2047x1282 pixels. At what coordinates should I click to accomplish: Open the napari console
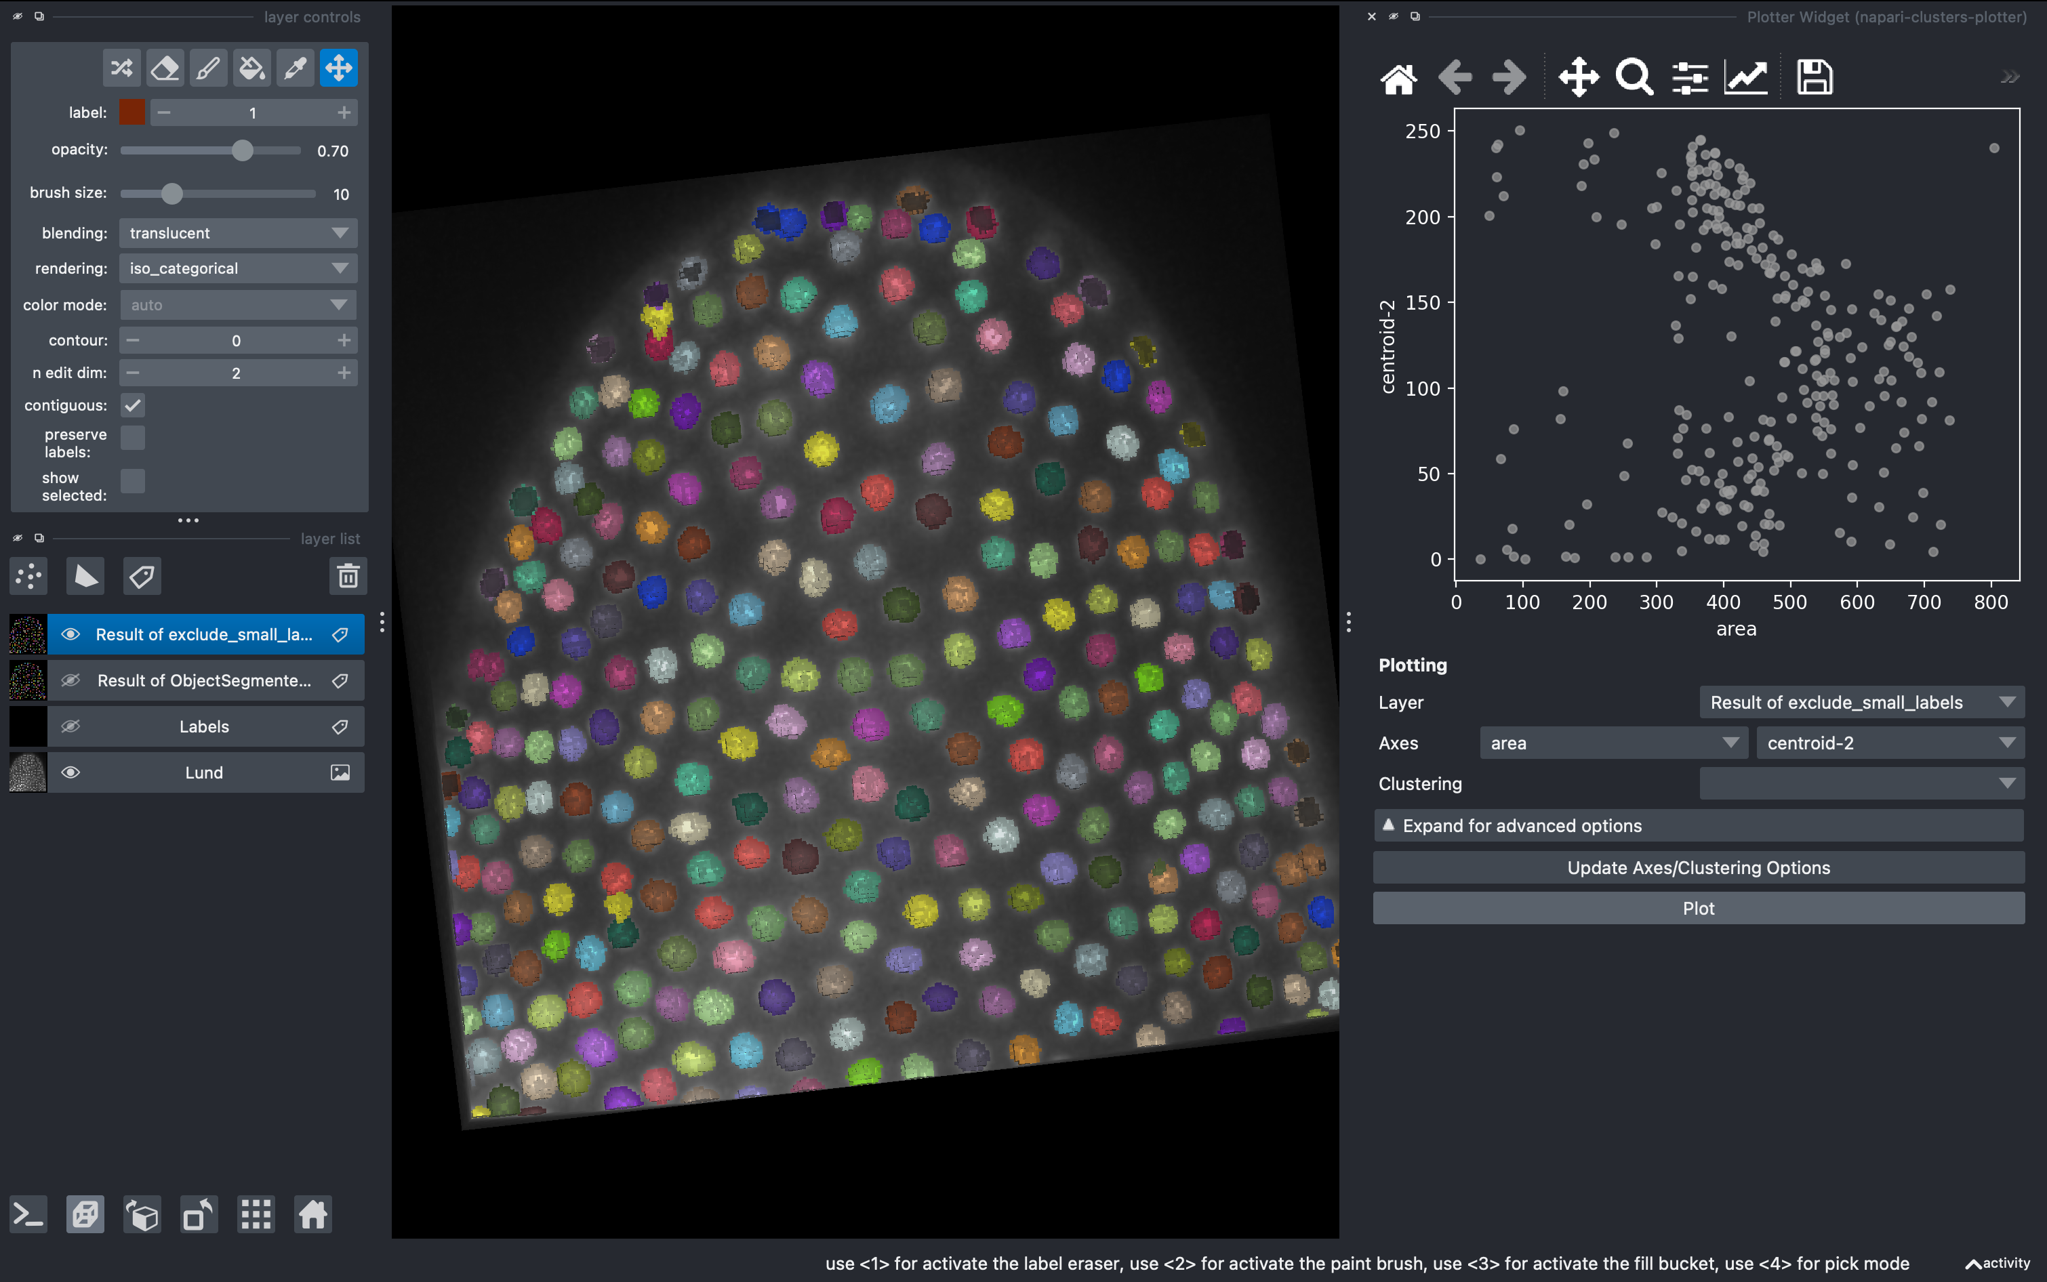click(28, 1214)
